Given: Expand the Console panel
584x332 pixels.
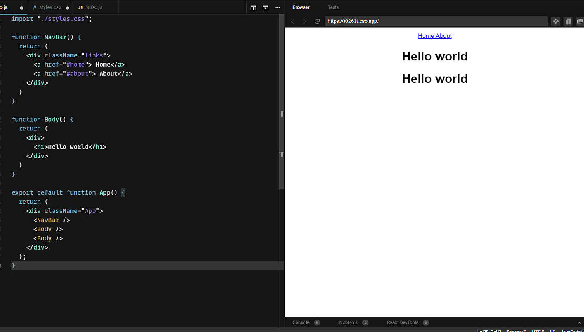Looking at the screenshot, I should [300, 322].
